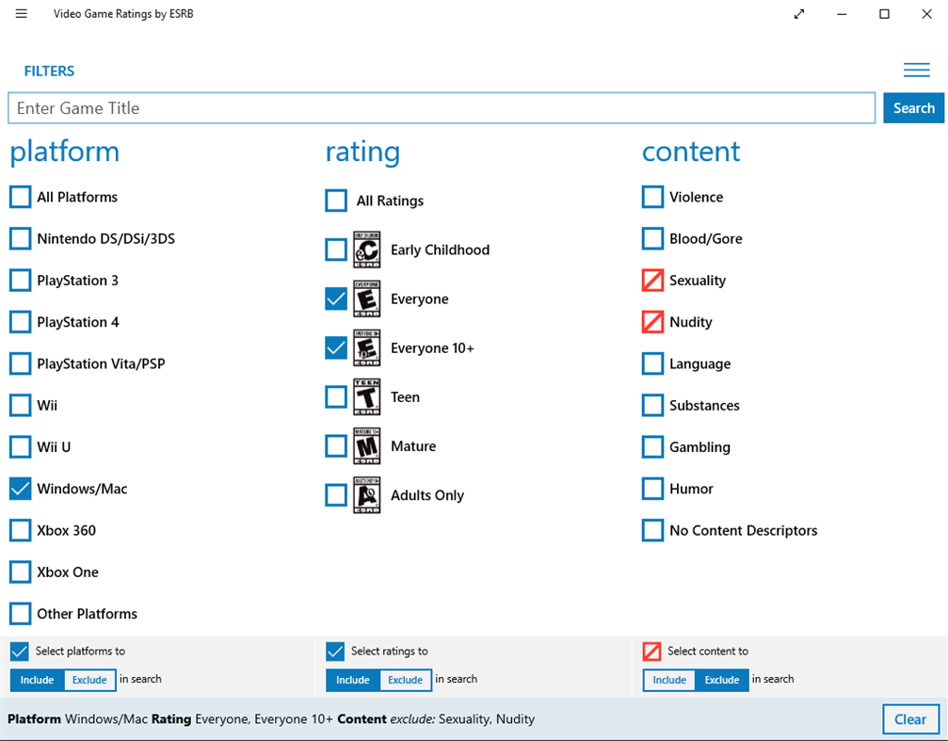Open the blue filters hamburger icon
The width and height of the screenshot is (948, 741).
[916, 70]
